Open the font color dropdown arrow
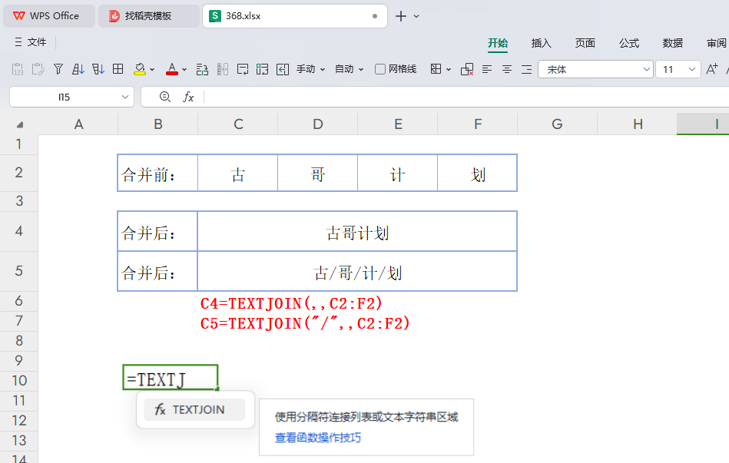The height and width of the screenshot is (463, 729). point(184,70)
